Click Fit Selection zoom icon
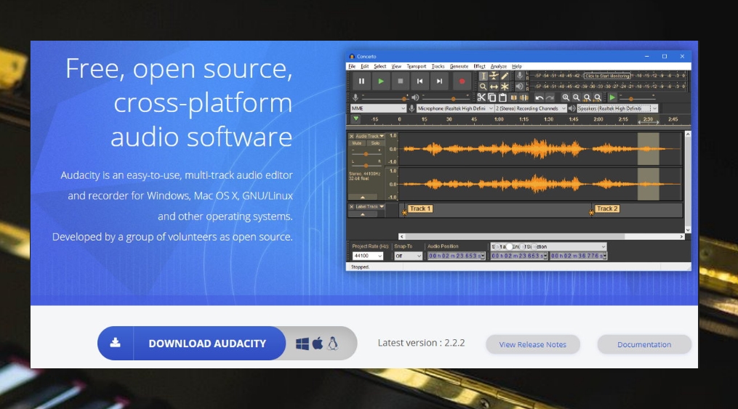 [587, 97]
